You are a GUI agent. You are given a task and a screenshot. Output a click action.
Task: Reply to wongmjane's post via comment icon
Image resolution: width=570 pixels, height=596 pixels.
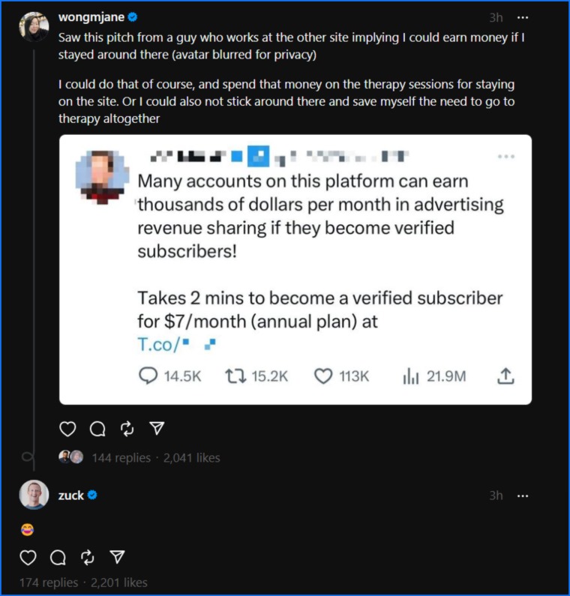click(97, 429)
